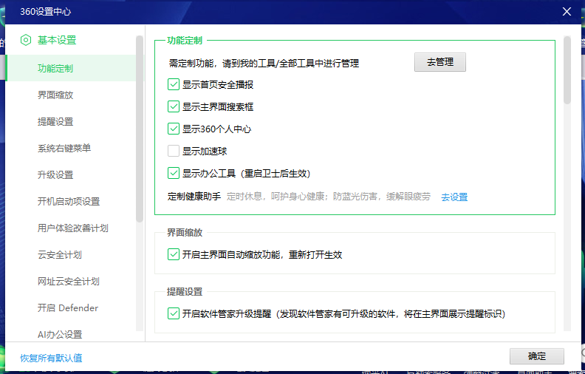Toggle 显示首页安全播报 checkbox

click(174, 84)
